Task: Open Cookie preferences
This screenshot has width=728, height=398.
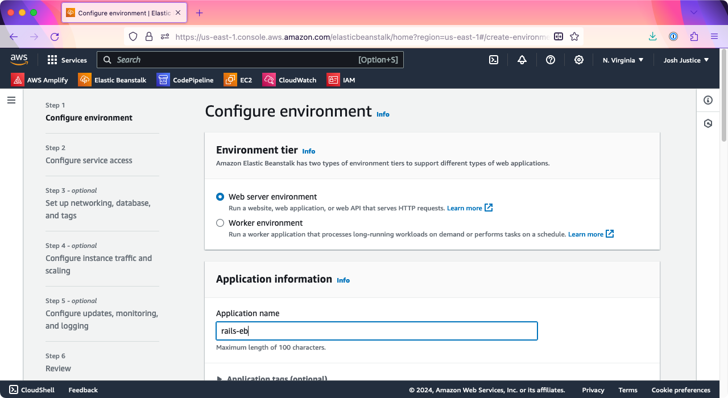Action: coord(681,390)
